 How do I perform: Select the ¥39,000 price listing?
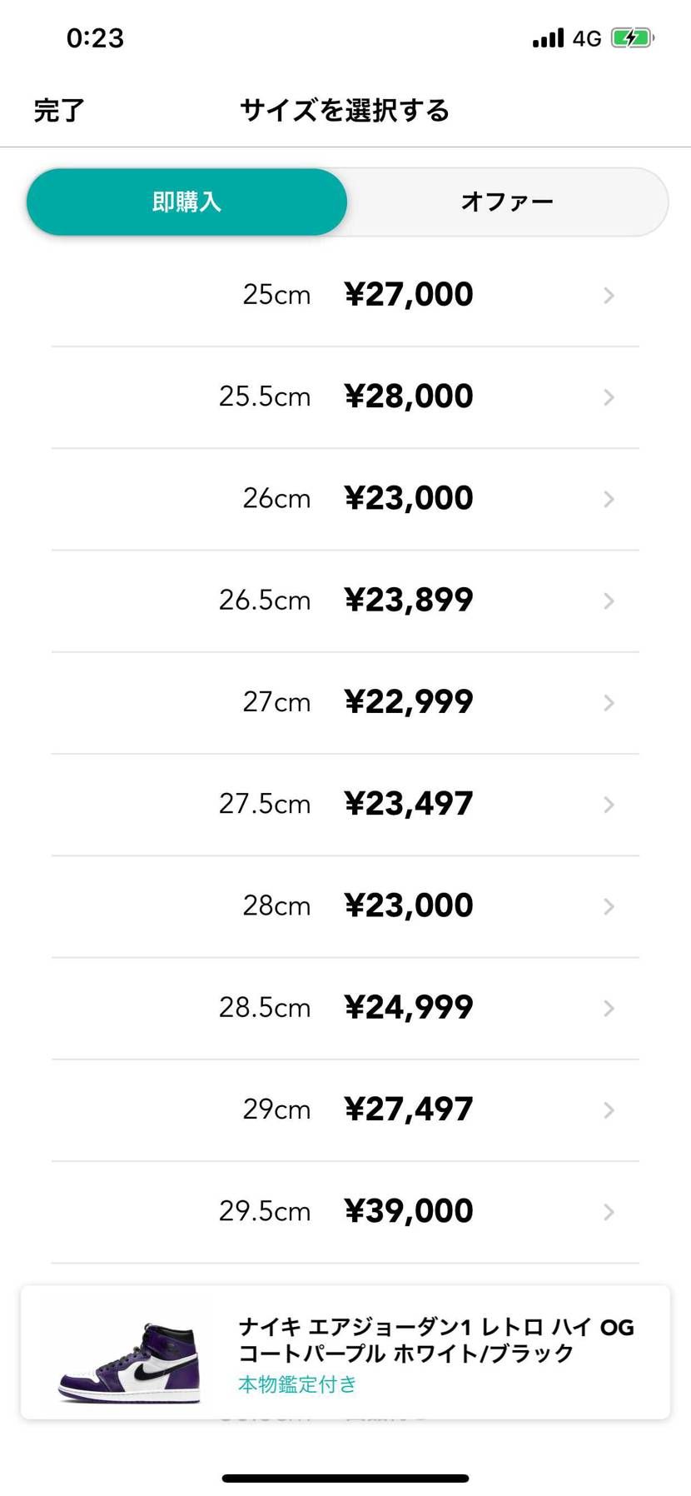[409, 1210]
